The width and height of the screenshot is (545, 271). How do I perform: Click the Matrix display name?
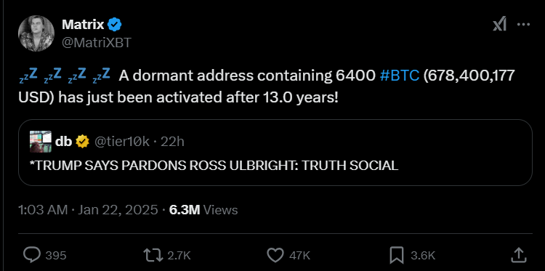(x=83, y=25)
